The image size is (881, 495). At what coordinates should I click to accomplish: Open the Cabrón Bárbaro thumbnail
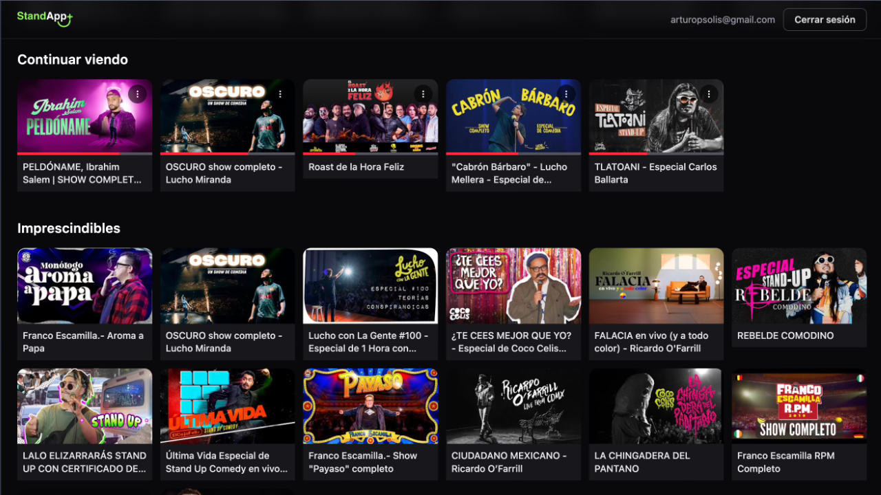(513, 115)
